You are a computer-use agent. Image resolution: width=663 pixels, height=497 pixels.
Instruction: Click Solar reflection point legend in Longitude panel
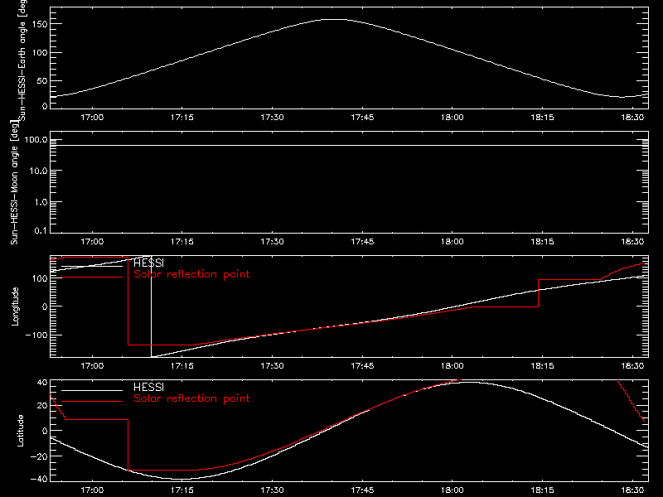pos(191,274)
